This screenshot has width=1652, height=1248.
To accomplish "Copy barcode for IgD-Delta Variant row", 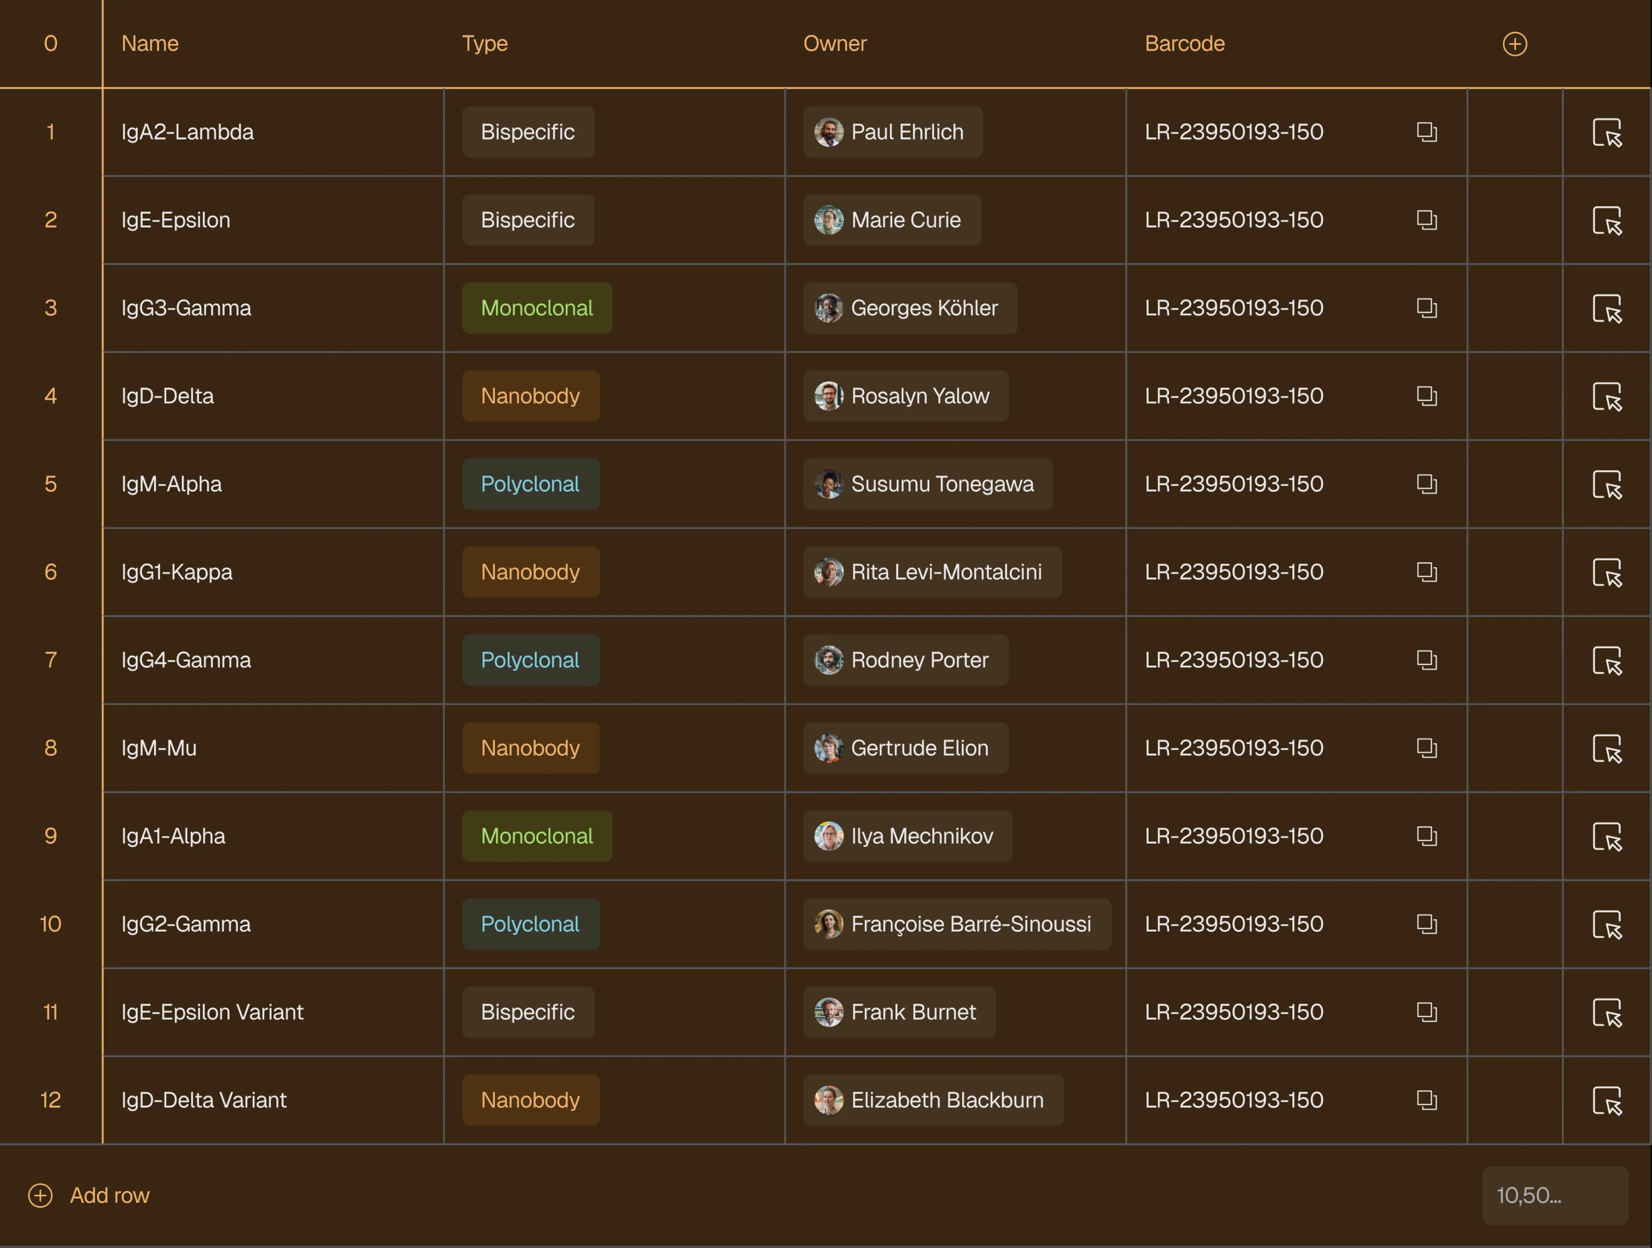I will click(1427, 1100).
